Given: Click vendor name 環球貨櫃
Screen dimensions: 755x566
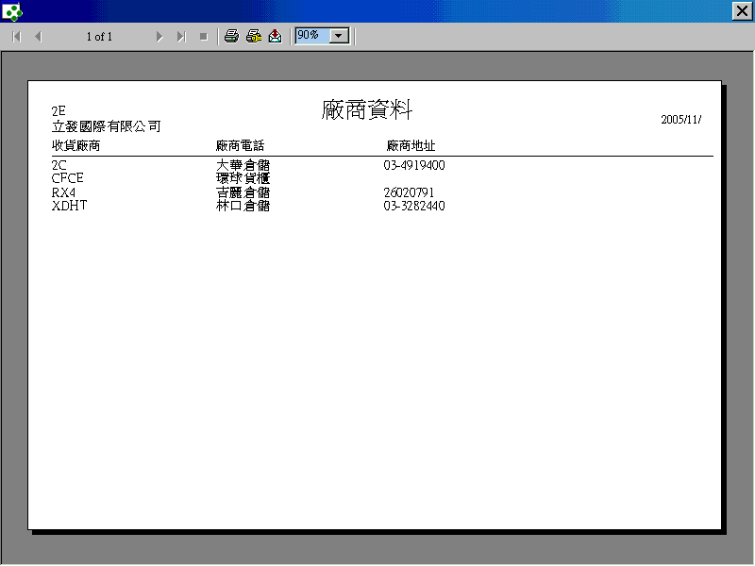Looking at the screenshot, I should pos(243,178).
